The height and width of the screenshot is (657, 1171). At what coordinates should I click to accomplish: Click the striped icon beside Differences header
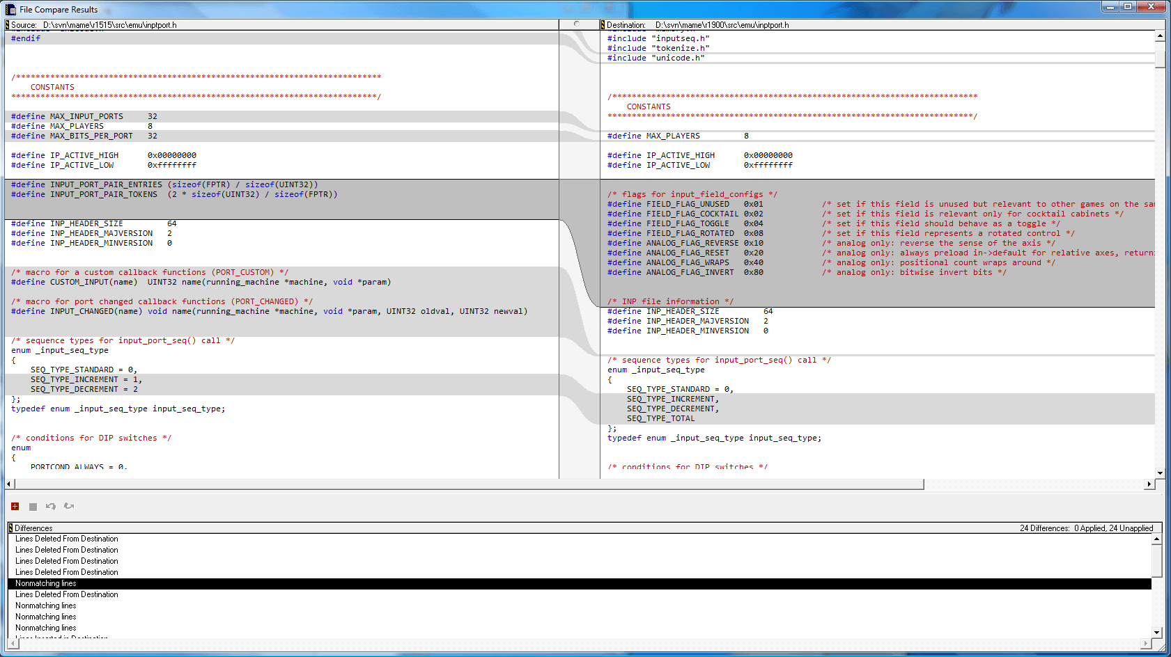(x=11, y=528)
